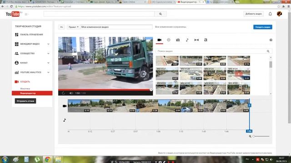This screenshot has width=291, height=163.
Task: Adjust the timeline zoom slider
Action: [x=261, y=136]
